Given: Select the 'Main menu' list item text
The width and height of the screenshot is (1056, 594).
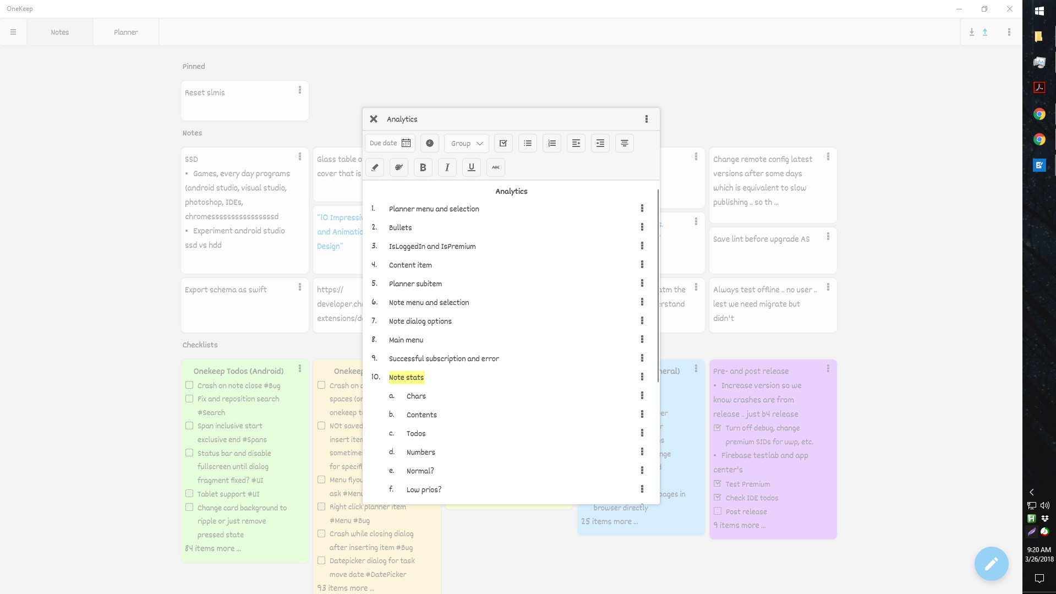Looking at the screenshot, I should tap(406, 340).
